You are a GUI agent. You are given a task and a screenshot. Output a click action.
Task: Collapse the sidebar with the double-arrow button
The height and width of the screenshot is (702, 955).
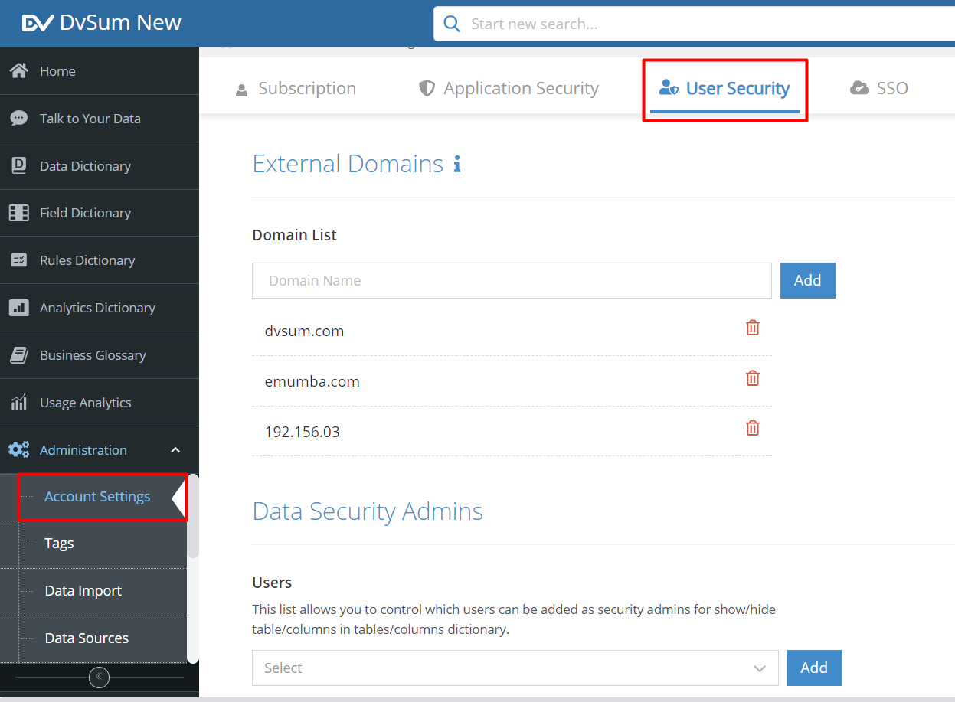(99, 678)
